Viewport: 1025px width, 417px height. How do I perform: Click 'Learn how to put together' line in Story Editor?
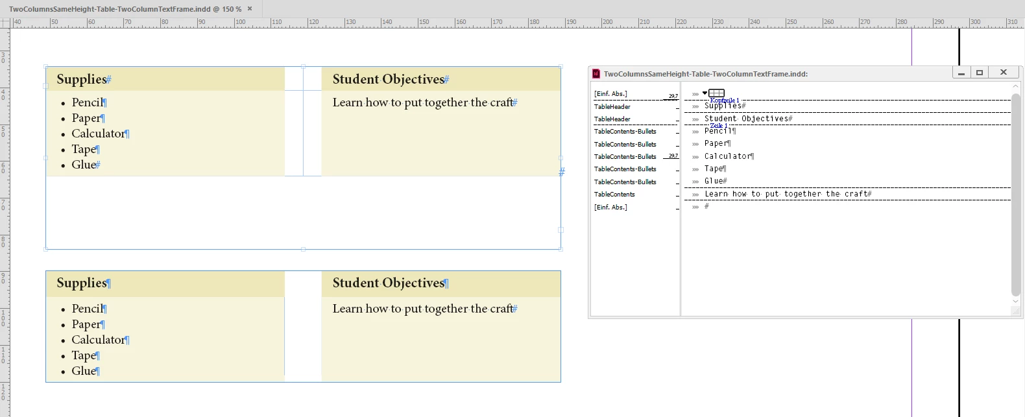pos(786,194)
